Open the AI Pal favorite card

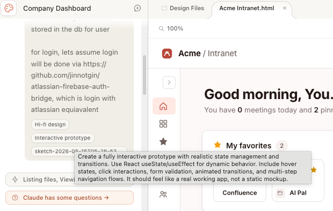[298, 181]
